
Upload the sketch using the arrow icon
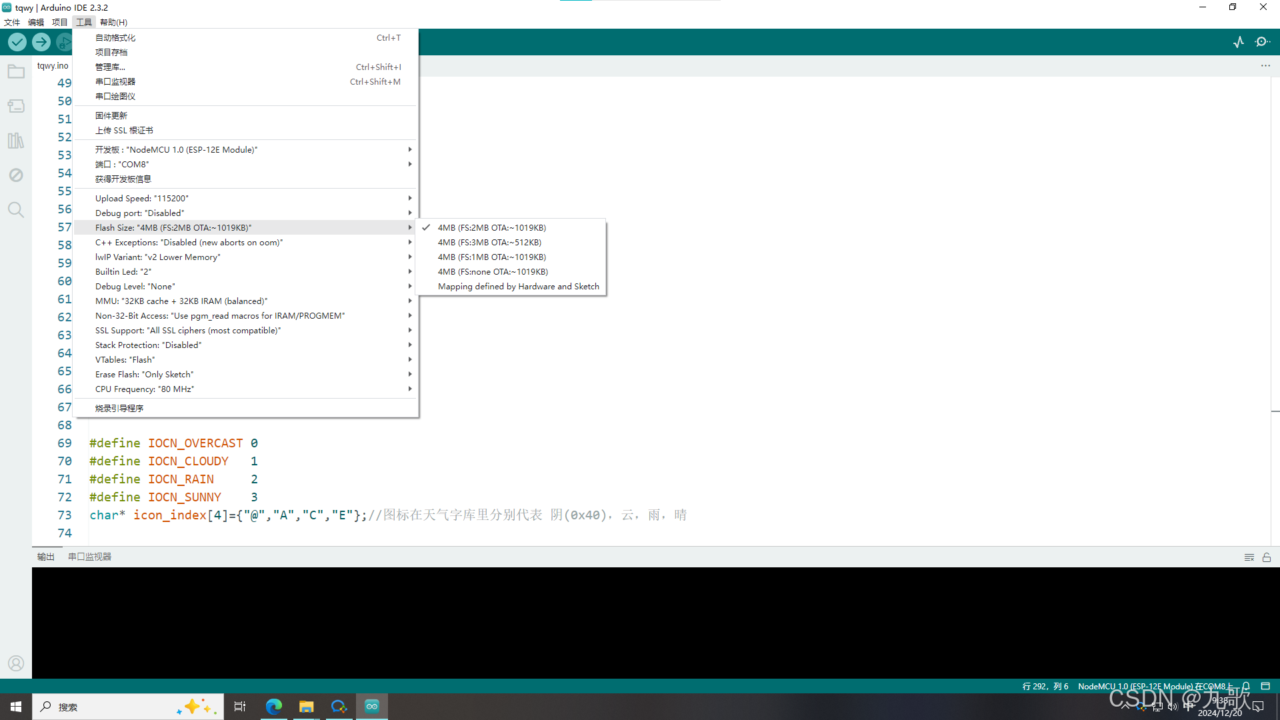(41, 41)
